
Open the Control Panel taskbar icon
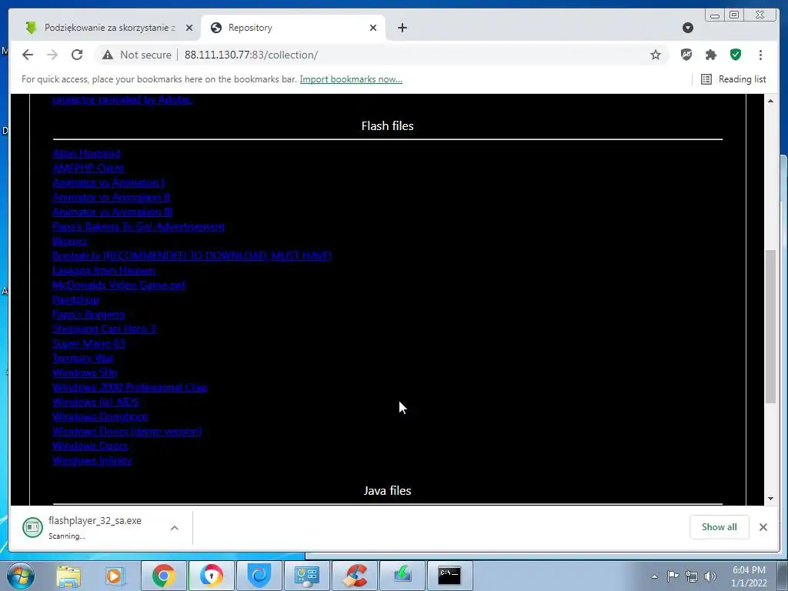pyautogui.click(x=306, y=576)
